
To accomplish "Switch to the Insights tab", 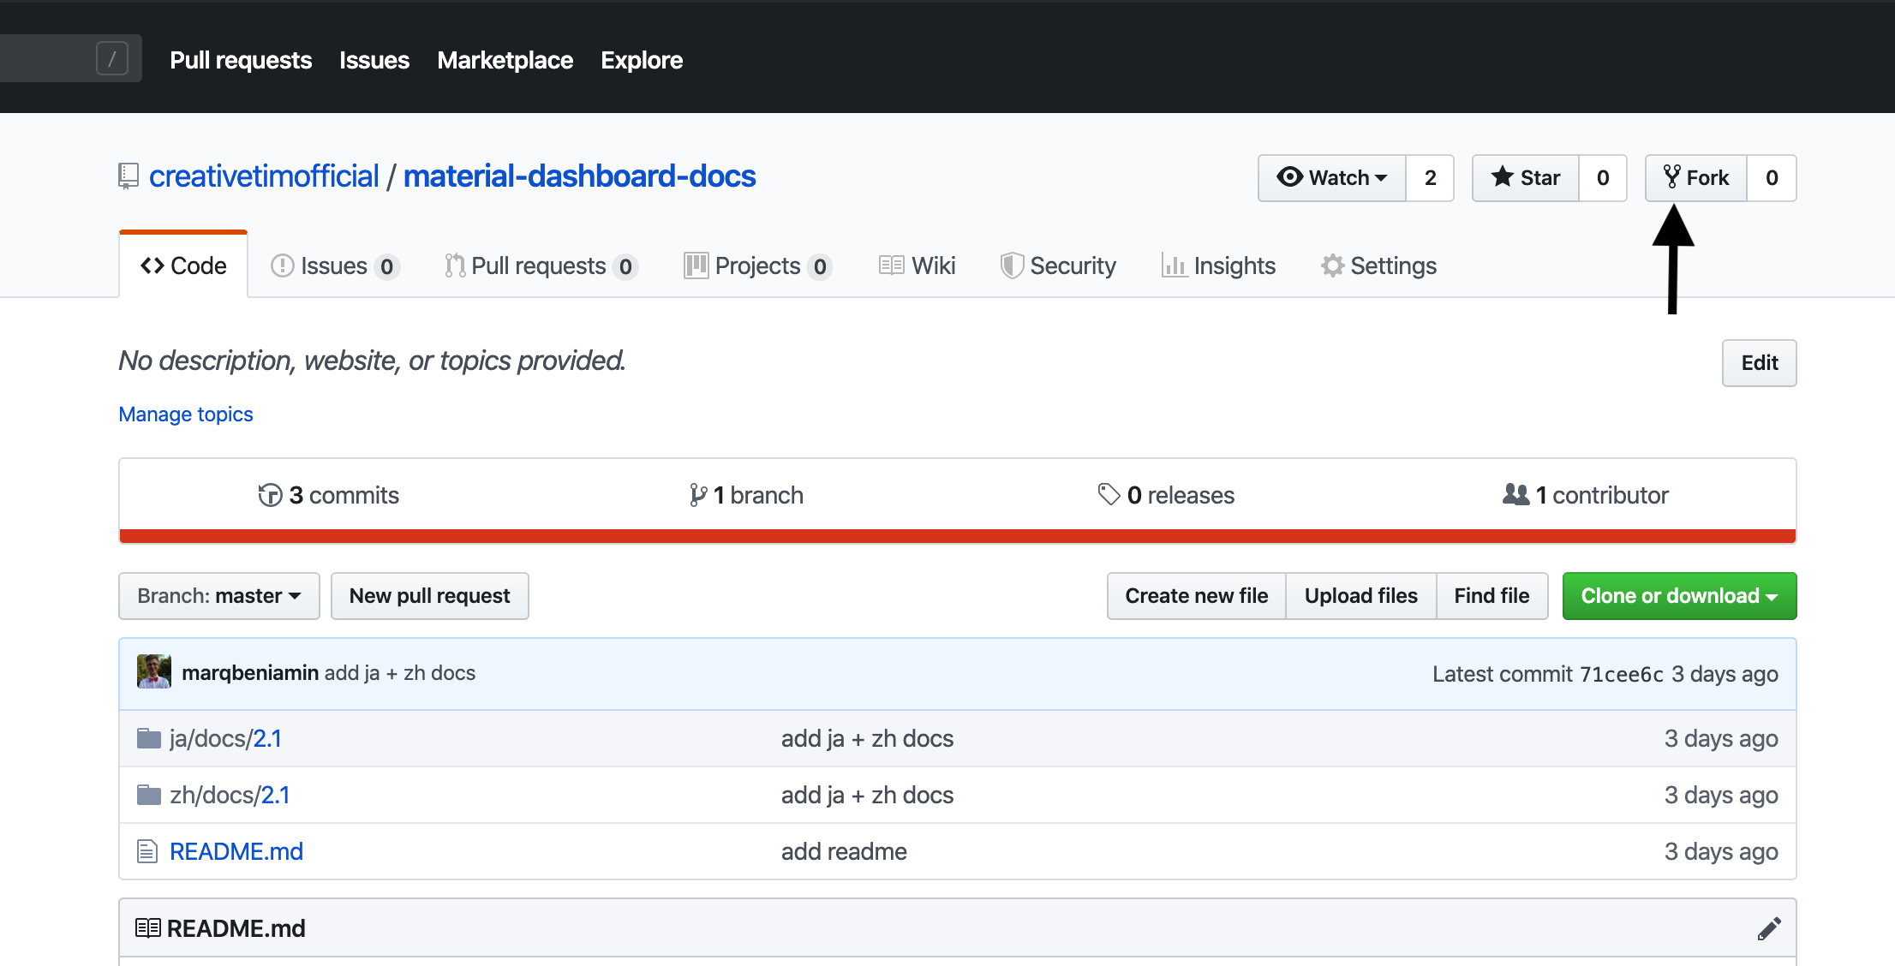I will click(1218, 266).
